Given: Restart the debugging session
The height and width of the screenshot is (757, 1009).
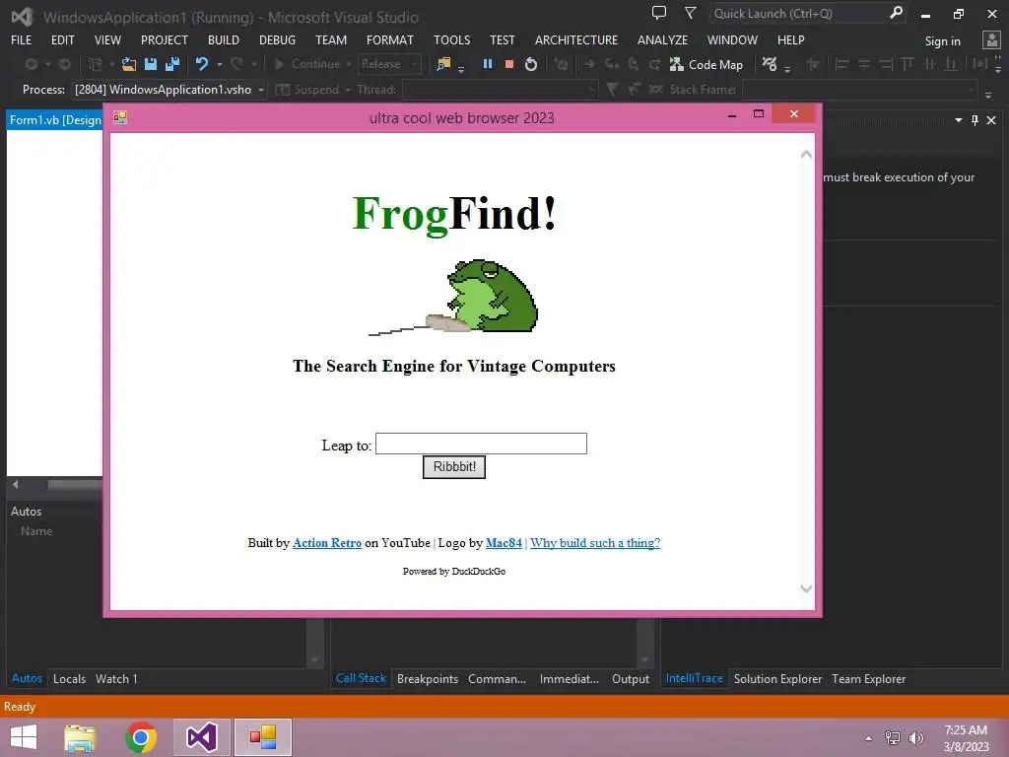Looking at the screenshot, I should (531, 64).
